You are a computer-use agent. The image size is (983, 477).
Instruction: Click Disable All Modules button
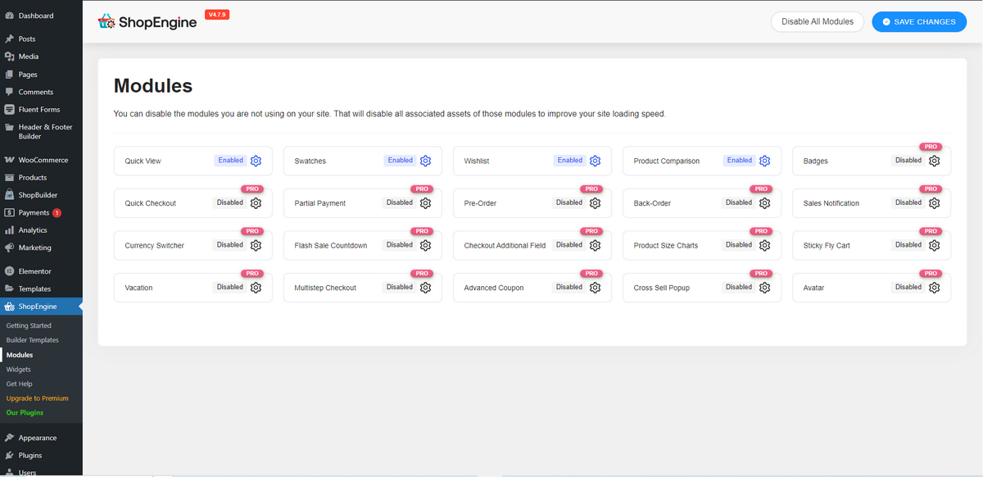click(817, 22)
